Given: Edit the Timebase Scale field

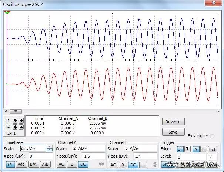Looking at the screenshot, I should coord(33,148).
